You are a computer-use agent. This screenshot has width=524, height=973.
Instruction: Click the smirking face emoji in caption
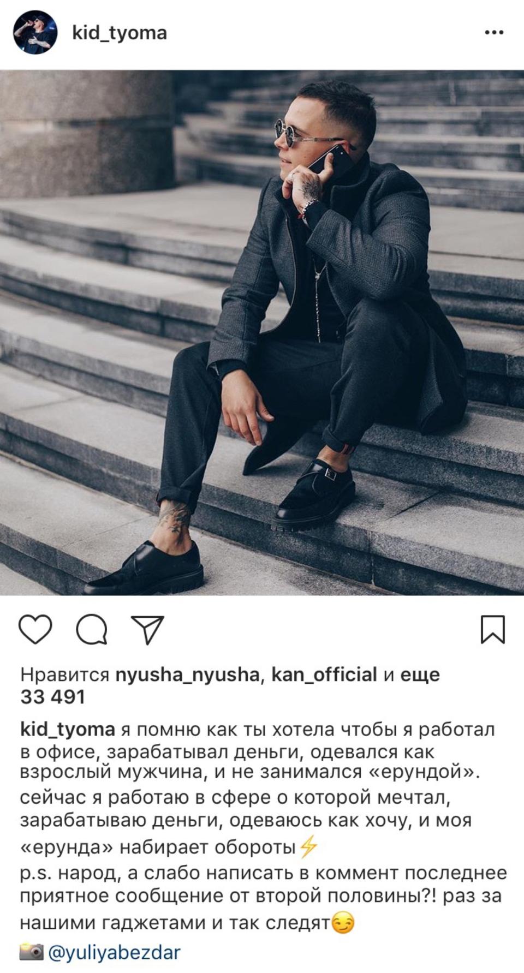pos(343,923)
